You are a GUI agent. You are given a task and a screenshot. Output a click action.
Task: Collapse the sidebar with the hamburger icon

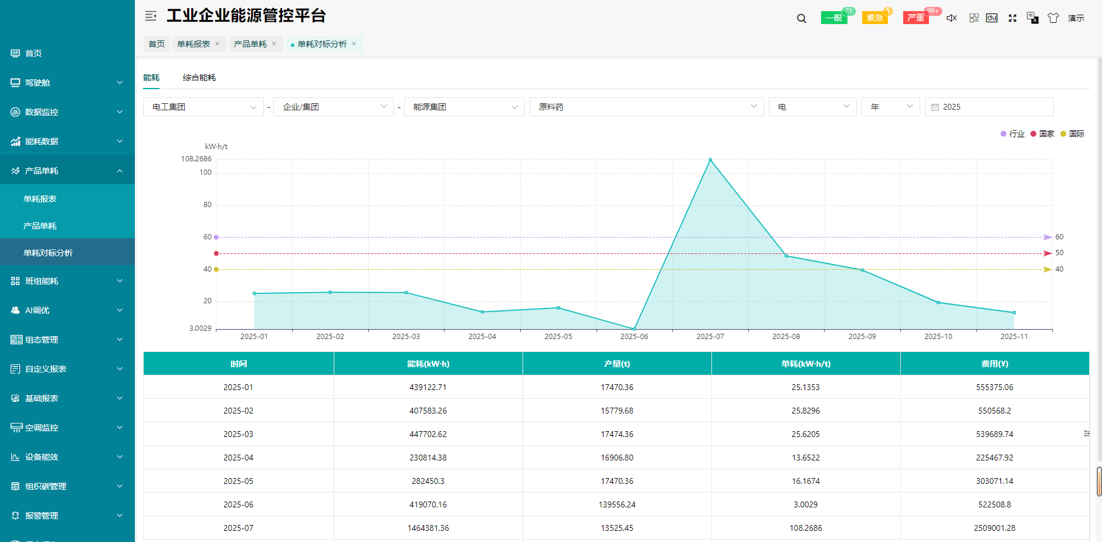coord(151,16)
